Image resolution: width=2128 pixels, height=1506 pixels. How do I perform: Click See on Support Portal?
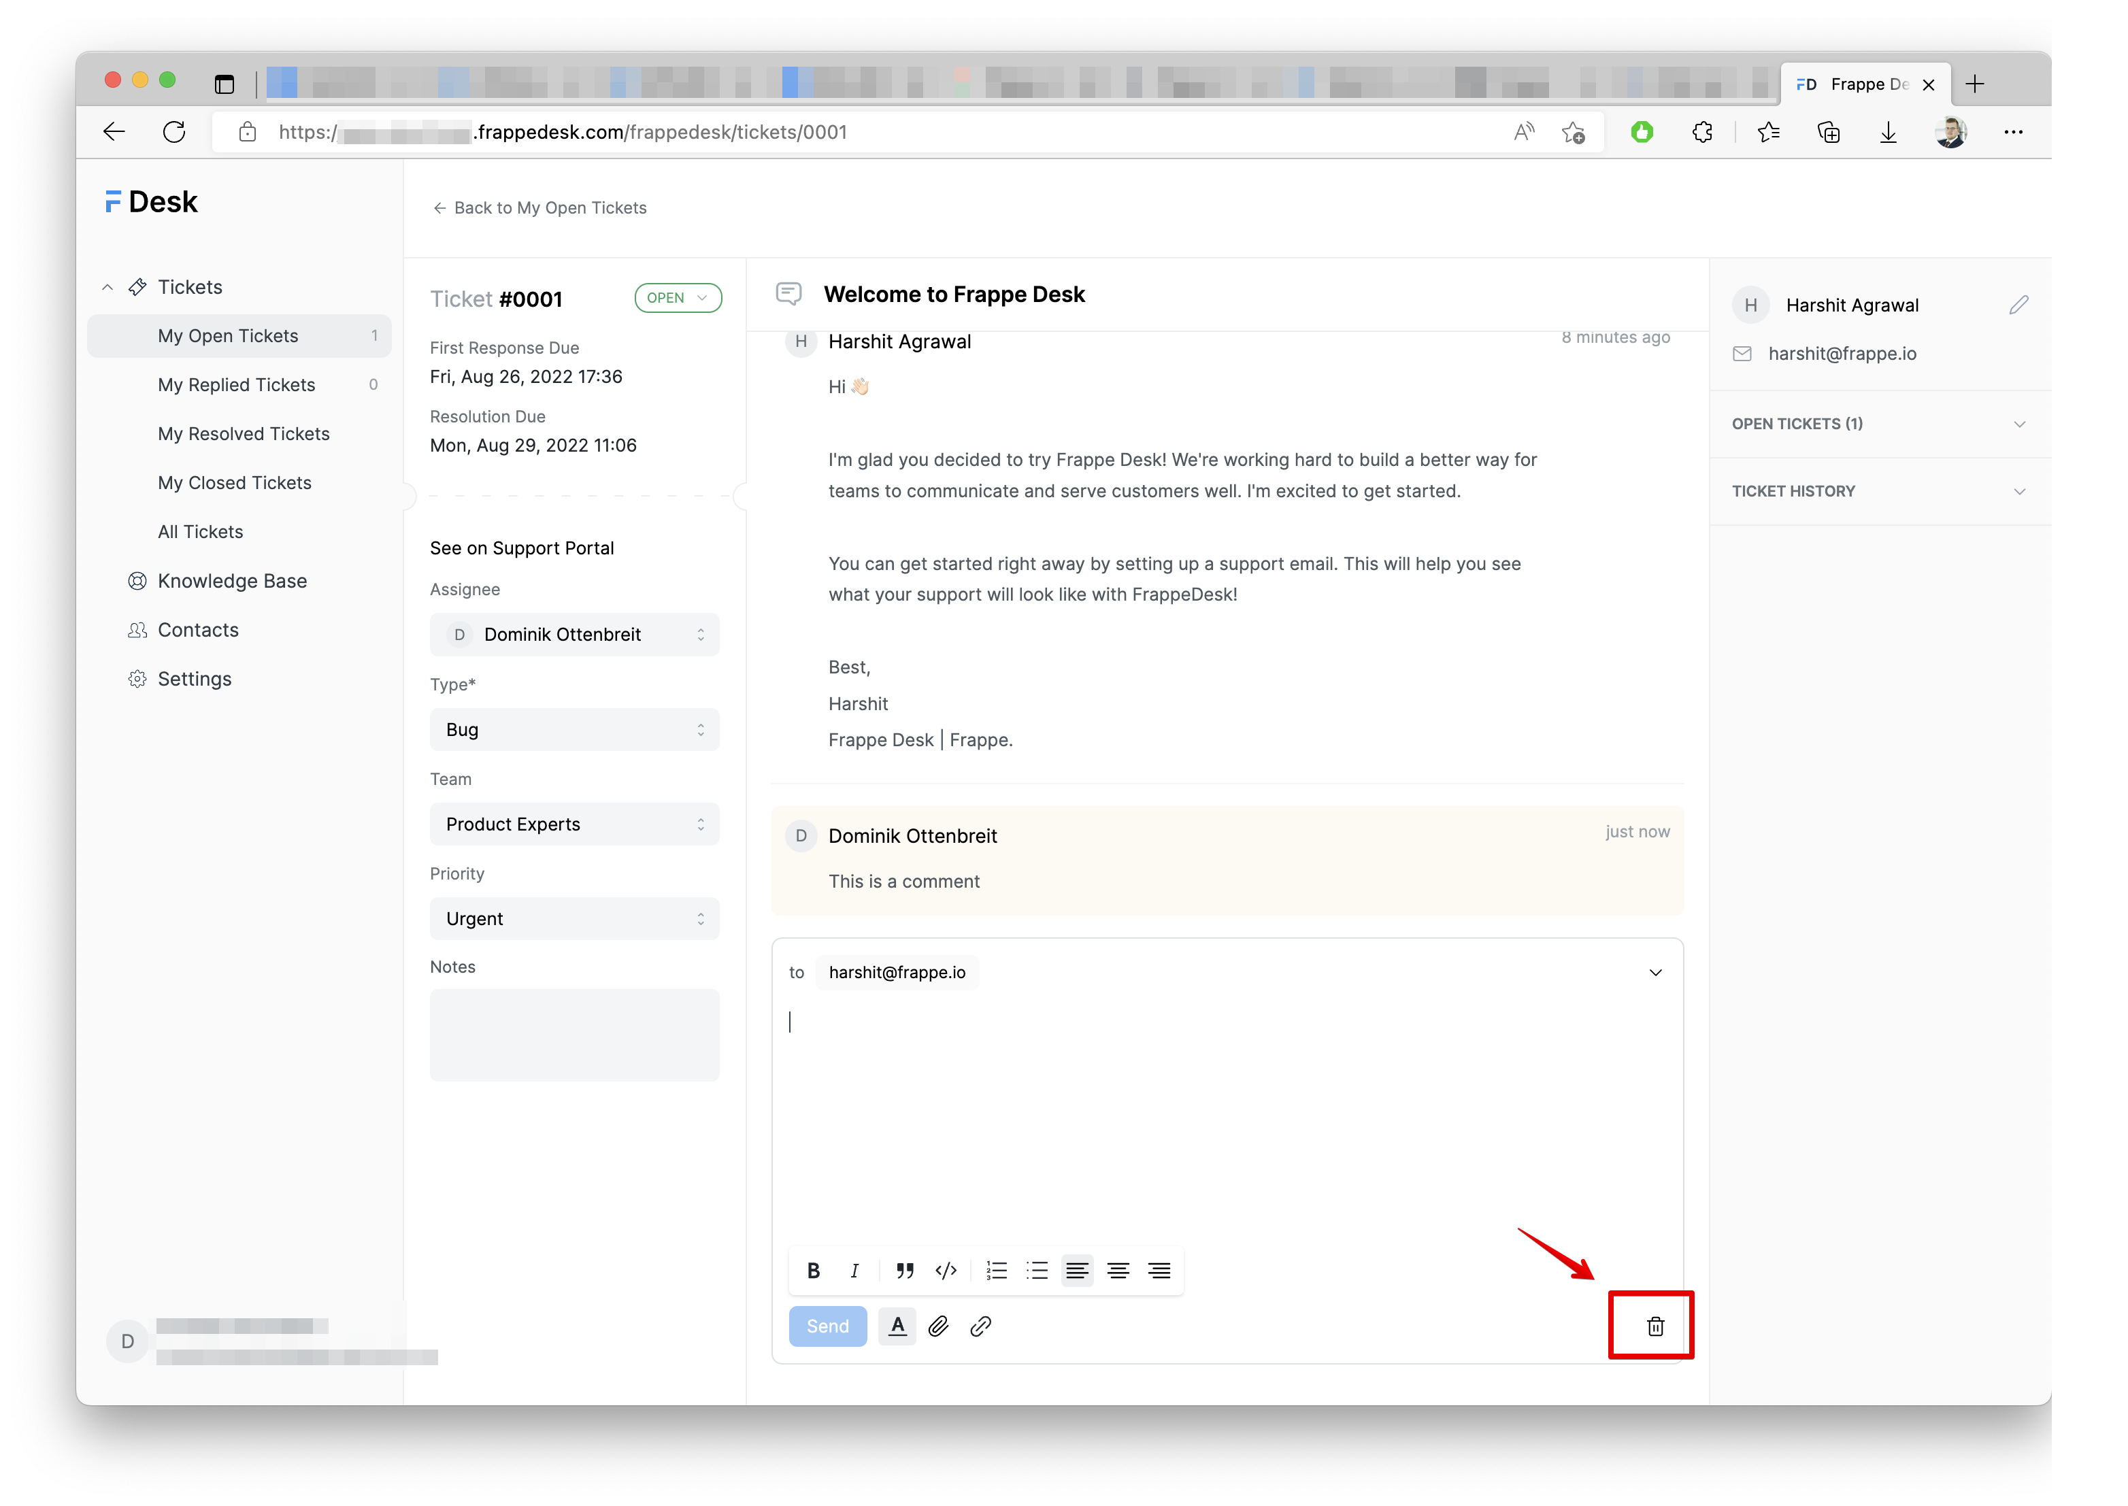pyautogui.click(x=522, y=547)
